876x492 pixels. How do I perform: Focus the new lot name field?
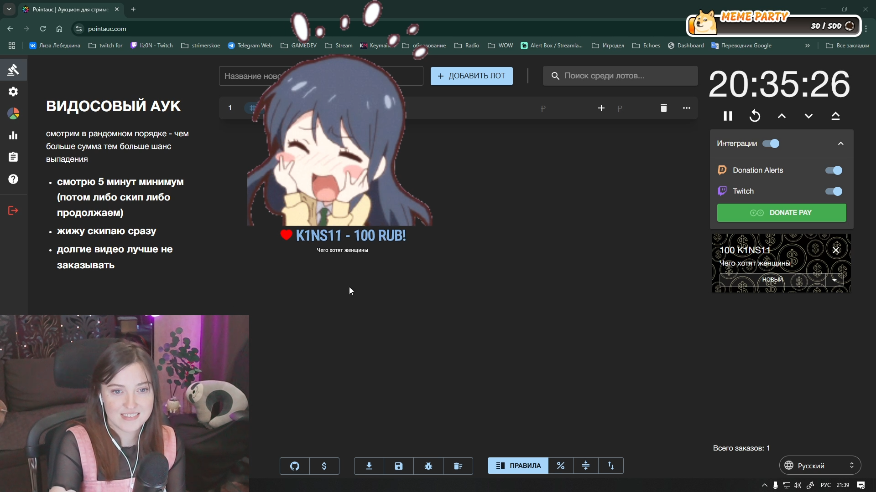pos(321,76)
